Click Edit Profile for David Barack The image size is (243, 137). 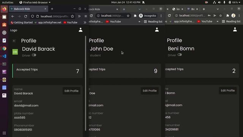(71, 91)
